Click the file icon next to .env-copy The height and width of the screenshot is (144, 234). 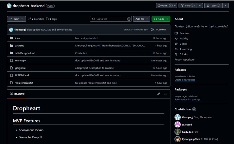[x=11, y=61]
